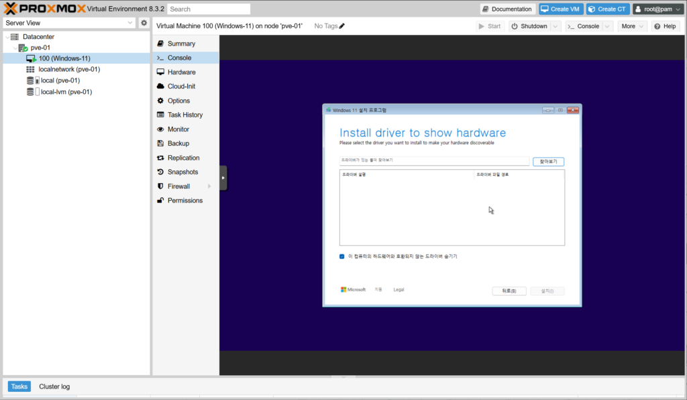Viewport: 687px width, 400px height.
Task: Click the gear settings icon beside Server View
Action: point(144,23)
